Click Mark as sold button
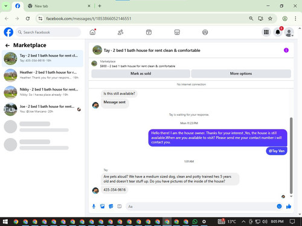Viewport: 302px width, 226px height. [141, 74]
